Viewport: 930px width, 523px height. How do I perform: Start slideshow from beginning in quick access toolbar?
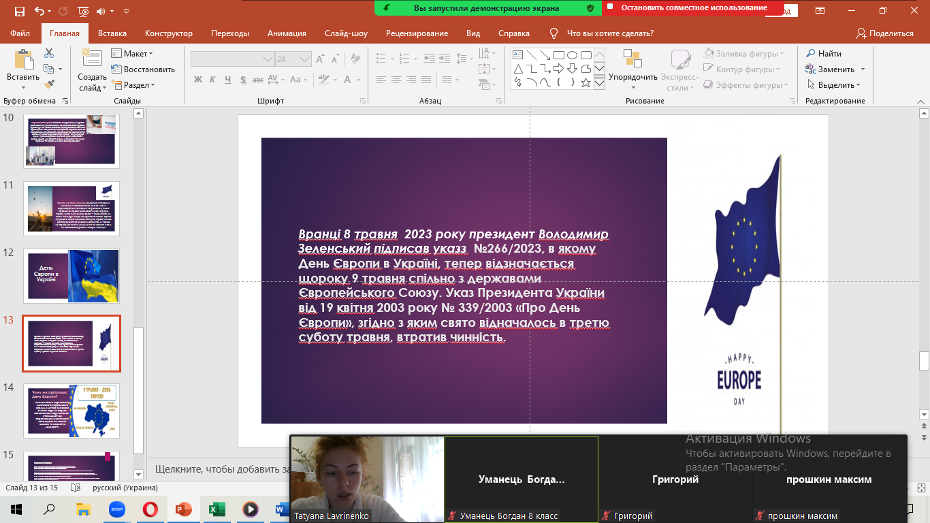pyautogui.click(x=83, y=11)
